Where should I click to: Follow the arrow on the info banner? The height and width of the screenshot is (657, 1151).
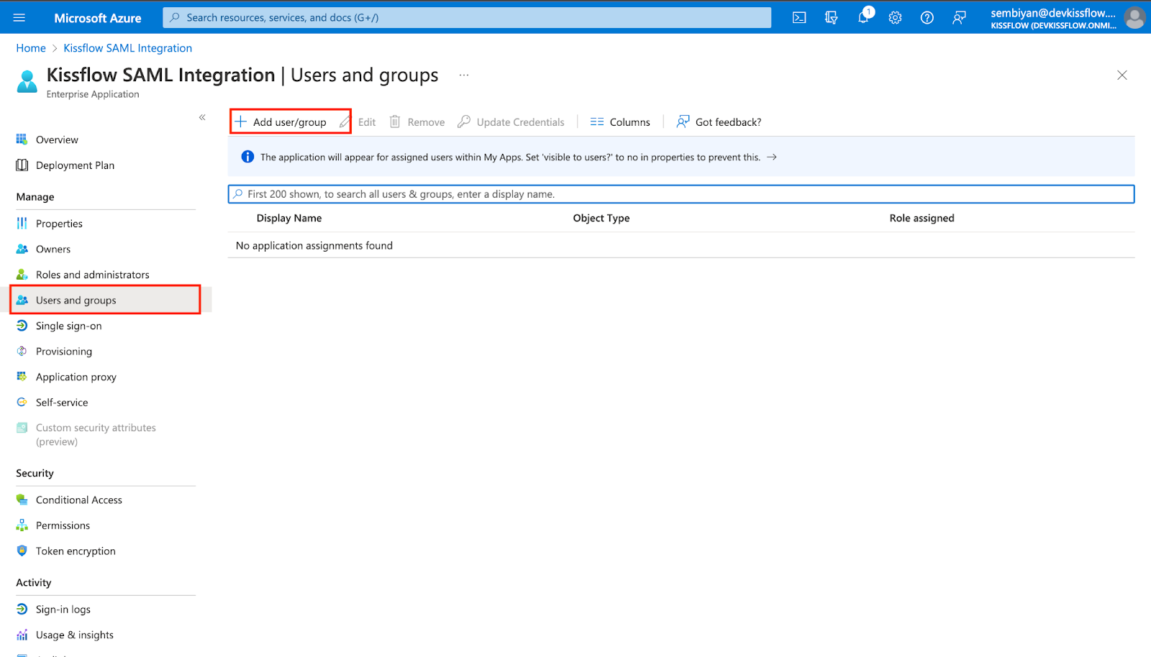point(772,157)
